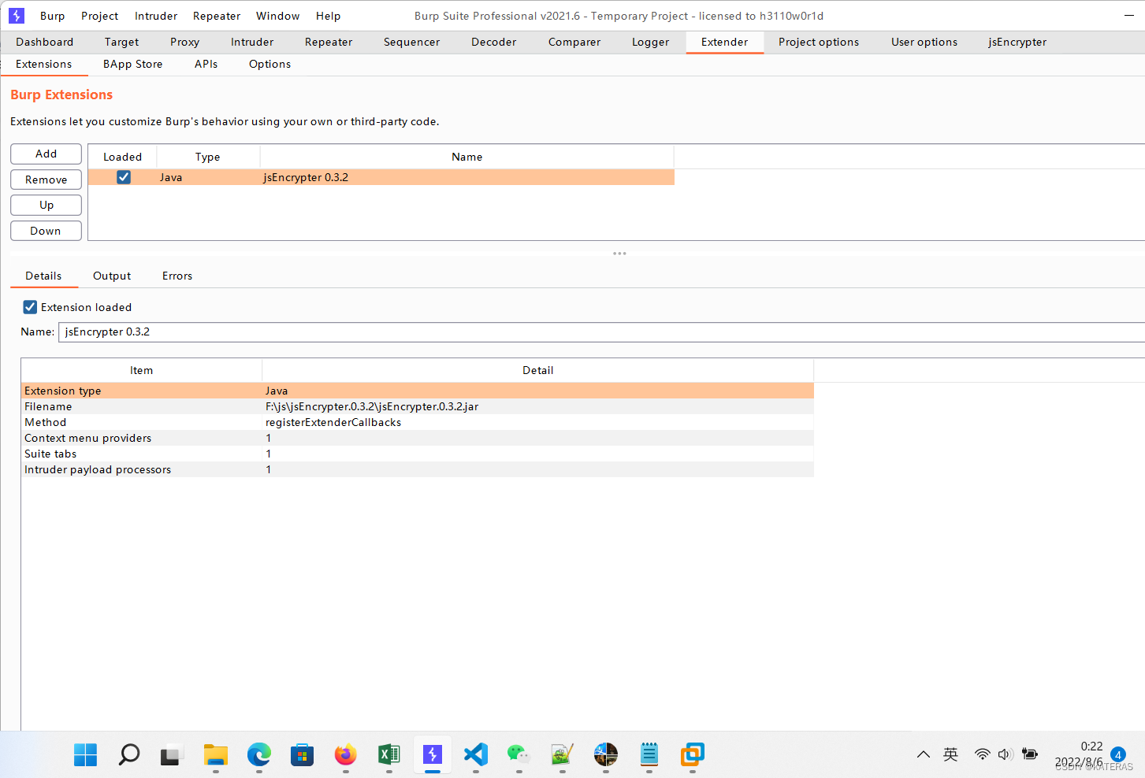The width and height of the screenshot is (1145, 778).
Task: Click the Add extension button
Action: tap(46, 154)
